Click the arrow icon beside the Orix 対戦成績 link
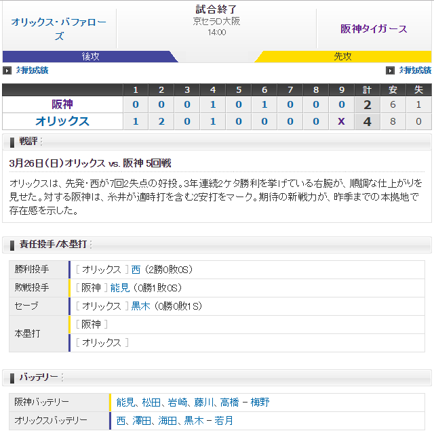This screenshot has width=434, height=433. point(7,70)
